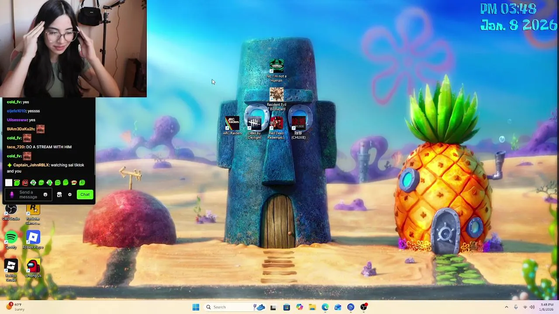Launch Copilot from the taskbar
The height and width of the screenshot is (314, 559).
tap(300, 307)
